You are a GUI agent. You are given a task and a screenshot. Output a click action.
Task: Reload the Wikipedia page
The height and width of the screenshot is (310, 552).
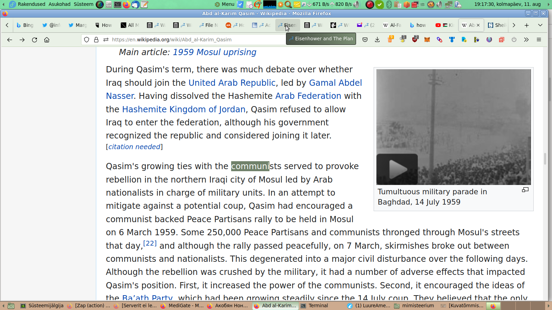point(34,40)
